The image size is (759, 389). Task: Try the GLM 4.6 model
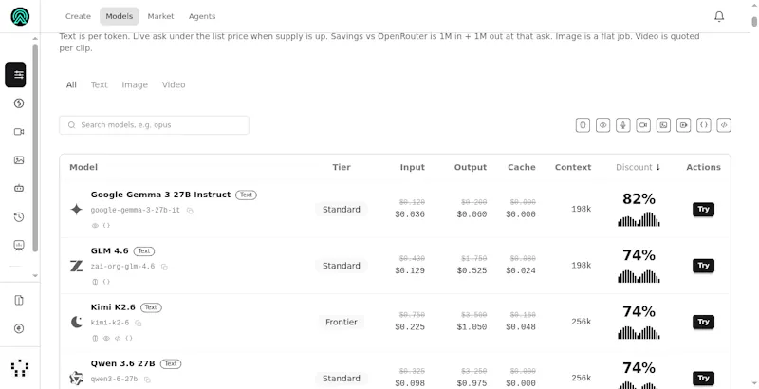point(703,266)
